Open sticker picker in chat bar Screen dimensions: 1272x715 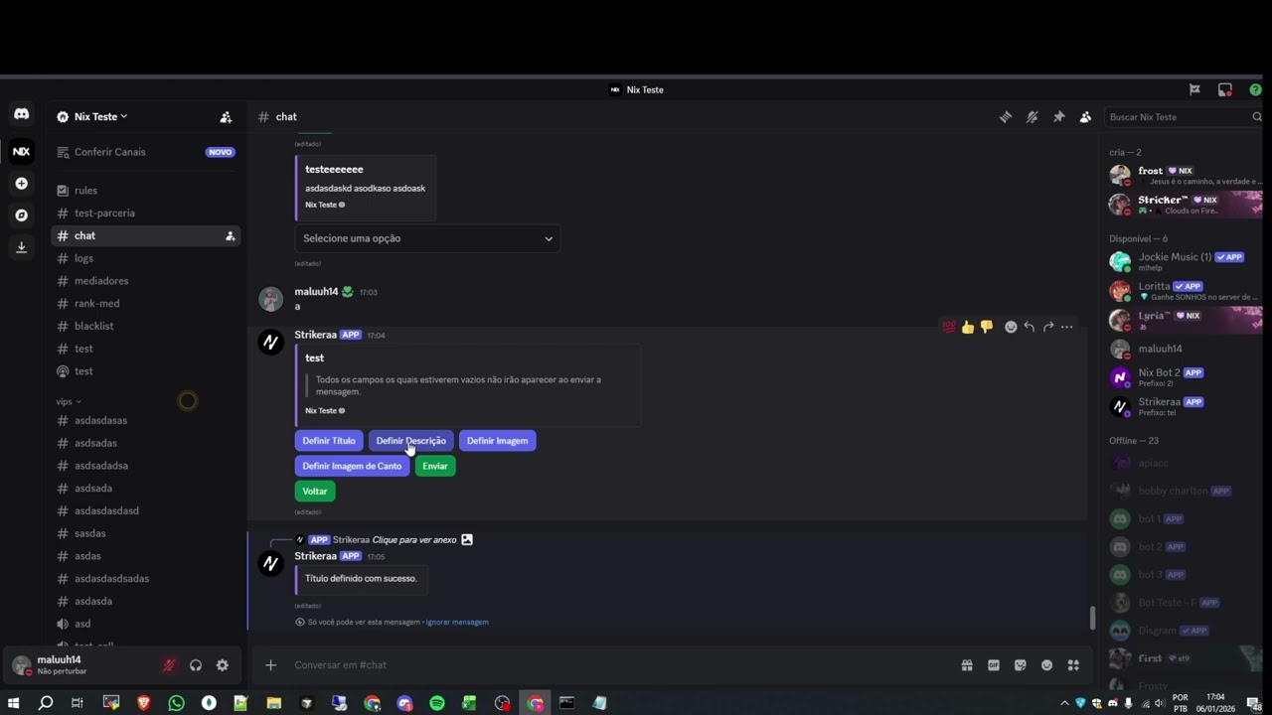(x=1021, y=665)
